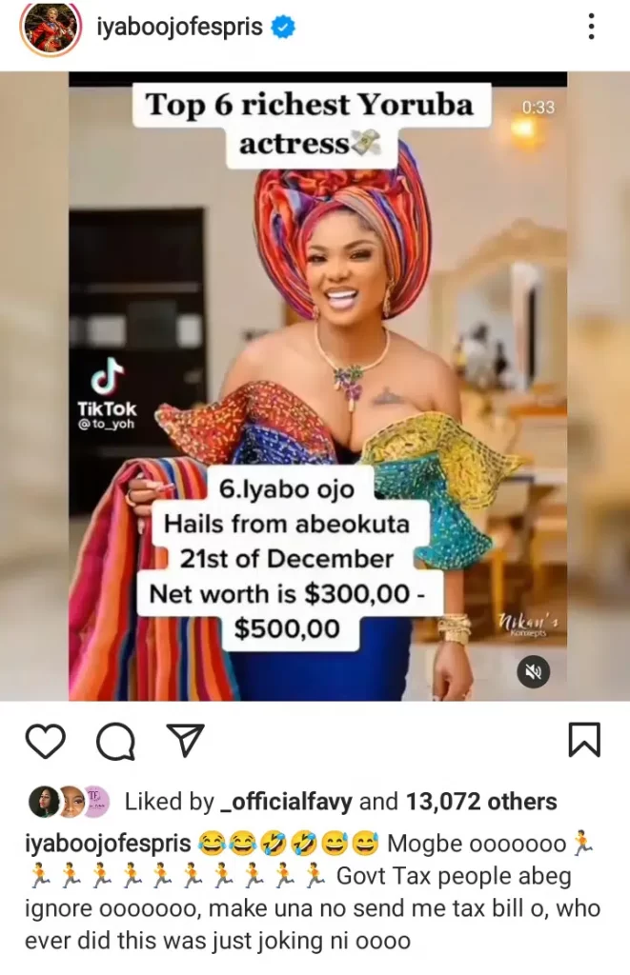Open comments via the speech bubble icon

point(115,741)
